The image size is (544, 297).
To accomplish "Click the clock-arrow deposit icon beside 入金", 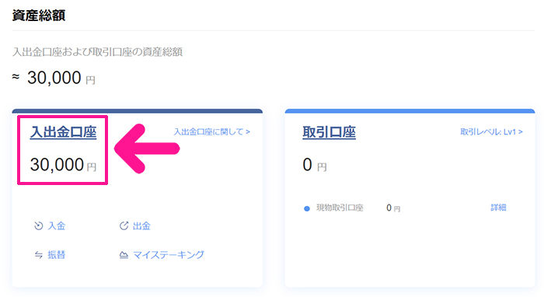I will tap(38, 226).
